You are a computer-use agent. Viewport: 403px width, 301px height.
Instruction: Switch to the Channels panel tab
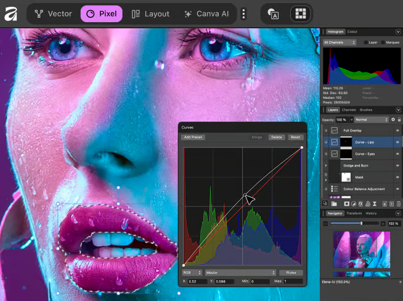point(349,109)
